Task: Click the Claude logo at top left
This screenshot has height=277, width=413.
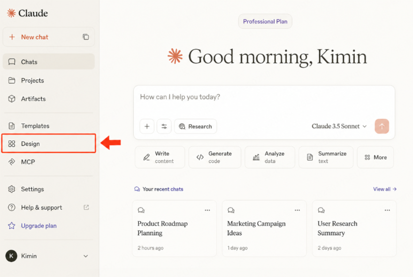Action: click(x=27, y=13)
